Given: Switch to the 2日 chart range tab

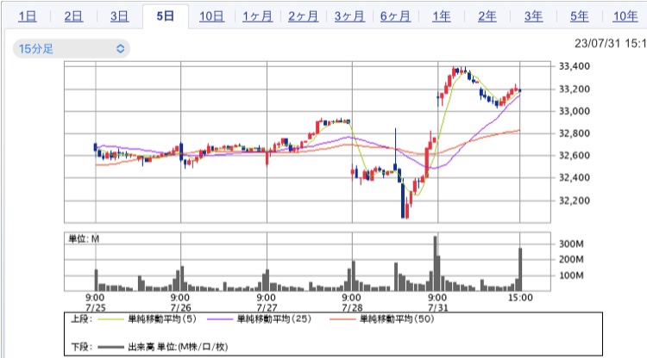Looking at the screenshot, I should (73, 16).
